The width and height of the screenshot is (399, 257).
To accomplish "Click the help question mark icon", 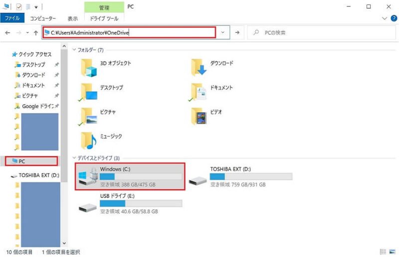I will 394,18.
